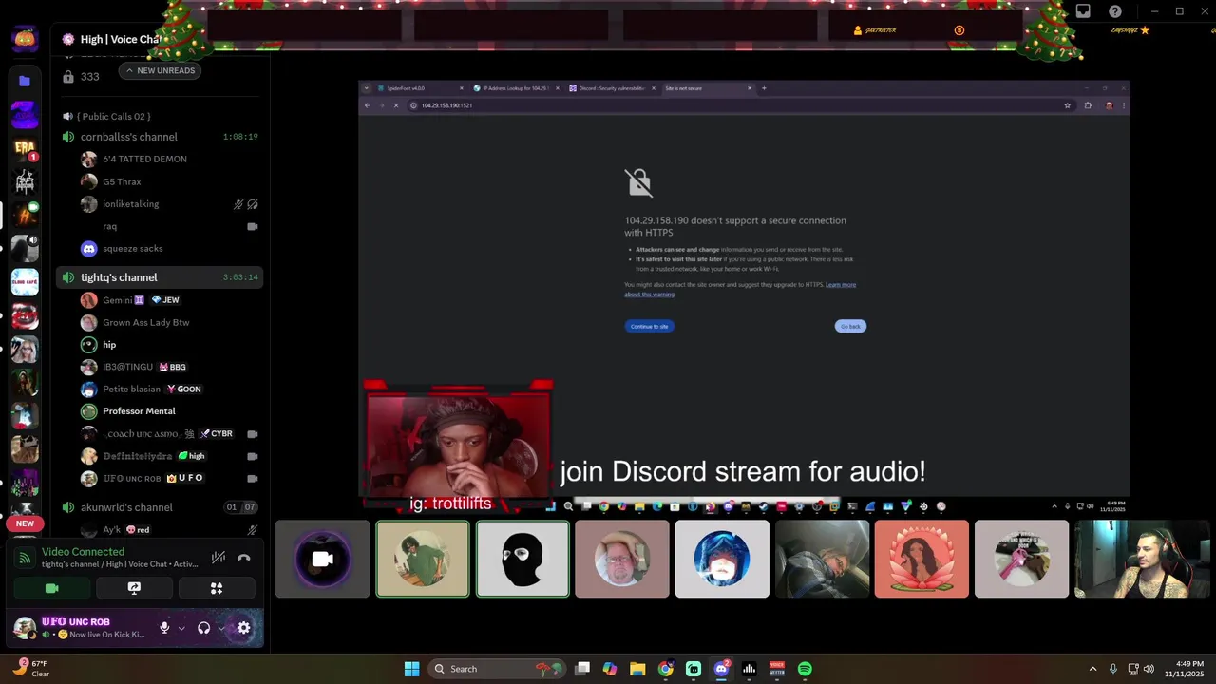
Task: Follow Learn more about this warning link
Action: click(740, 290)
